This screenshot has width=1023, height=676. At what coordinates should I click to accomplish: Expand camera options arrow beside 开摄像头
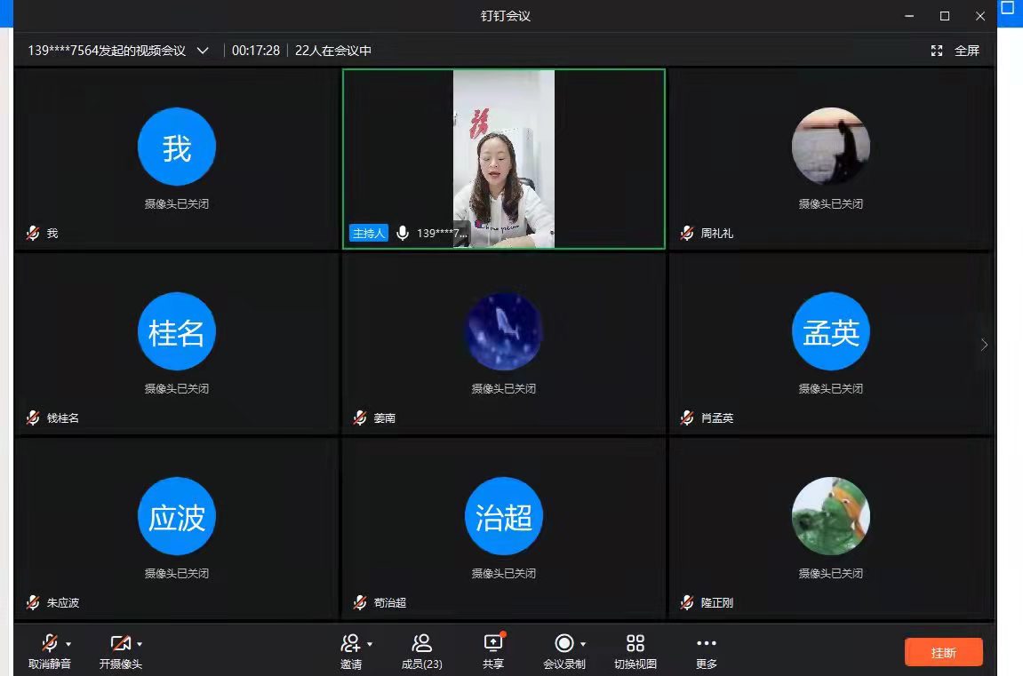[140, 644]
